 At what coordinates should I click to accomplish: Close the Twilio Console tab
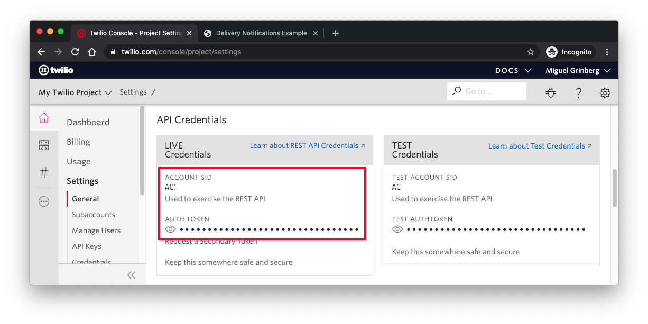[189, 33]
